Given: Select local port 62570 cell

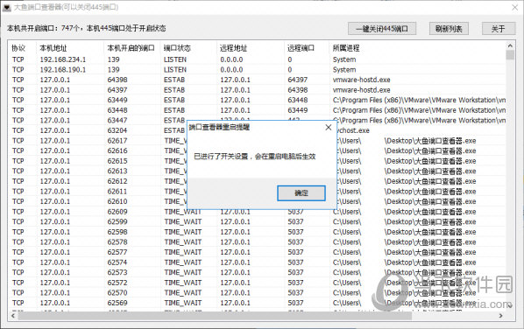Looking at the screenshot, I should 117,292.
